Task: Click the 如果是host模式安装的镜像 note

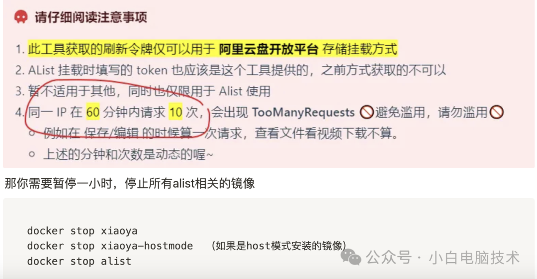Action: point(279,246)
